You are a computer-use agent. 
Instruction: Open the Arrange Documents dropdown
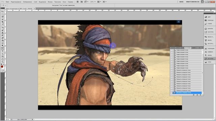point(99,2)
